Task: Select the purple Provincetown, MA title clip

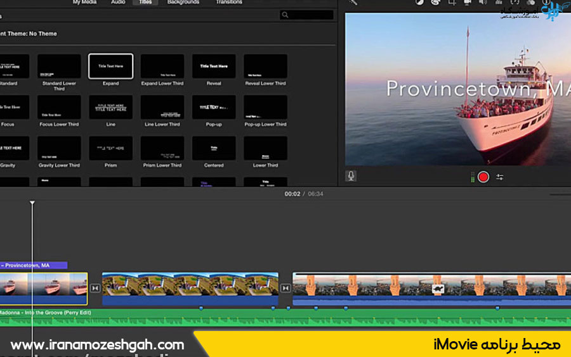Action: point(34,265)
